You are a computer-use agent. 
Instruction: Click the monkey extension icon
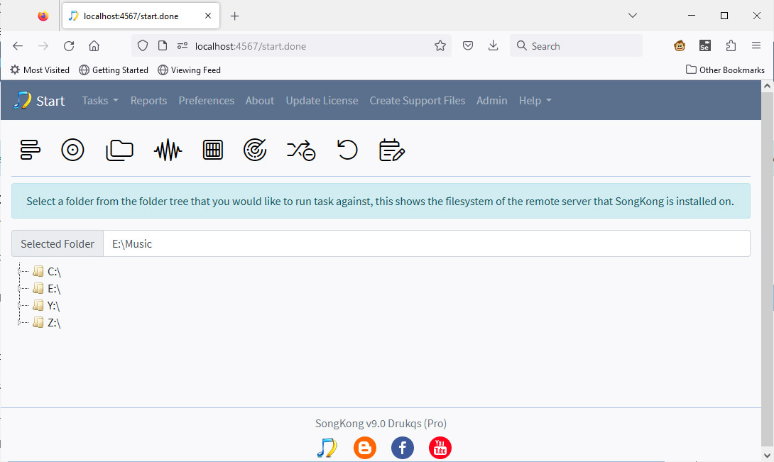click(x=680, y=46)
